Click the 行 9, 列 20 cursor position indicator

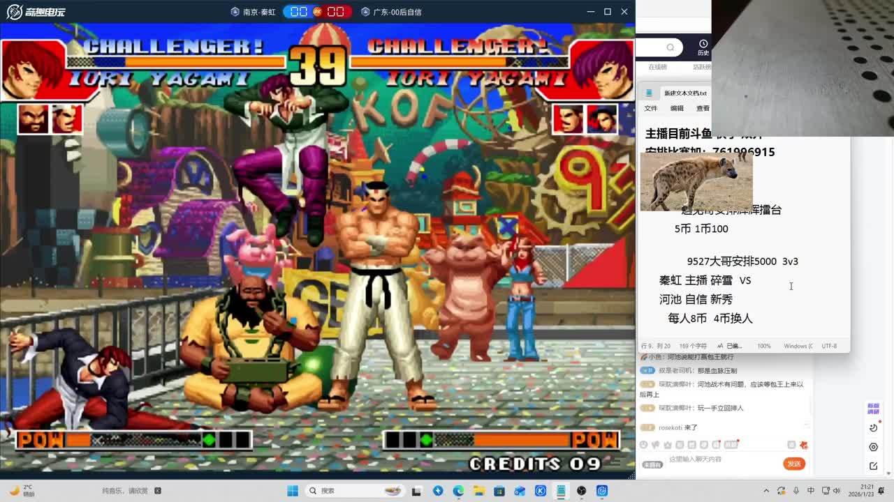656,346
